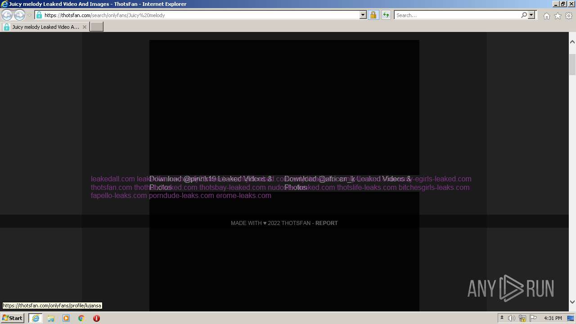Open the Home page icon
The image size is (576, 324).
(x=546, y=16)
